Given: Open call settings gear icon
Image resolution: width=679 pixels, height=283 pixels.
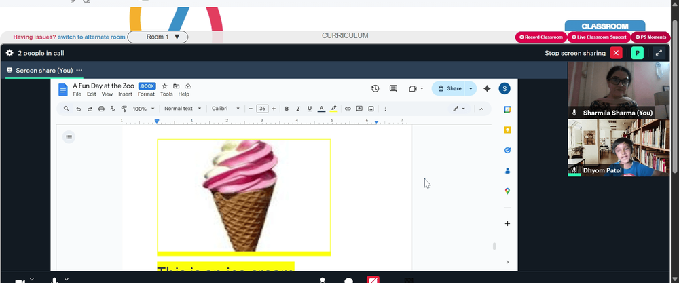Looking at the screenshot, I should tap(10, 53).
